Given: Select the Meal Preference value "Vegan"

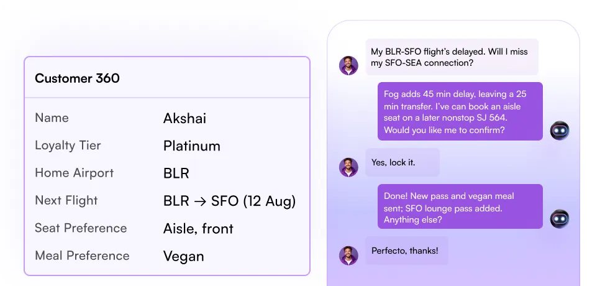Looking at the screenshot, I should point(183,256).
